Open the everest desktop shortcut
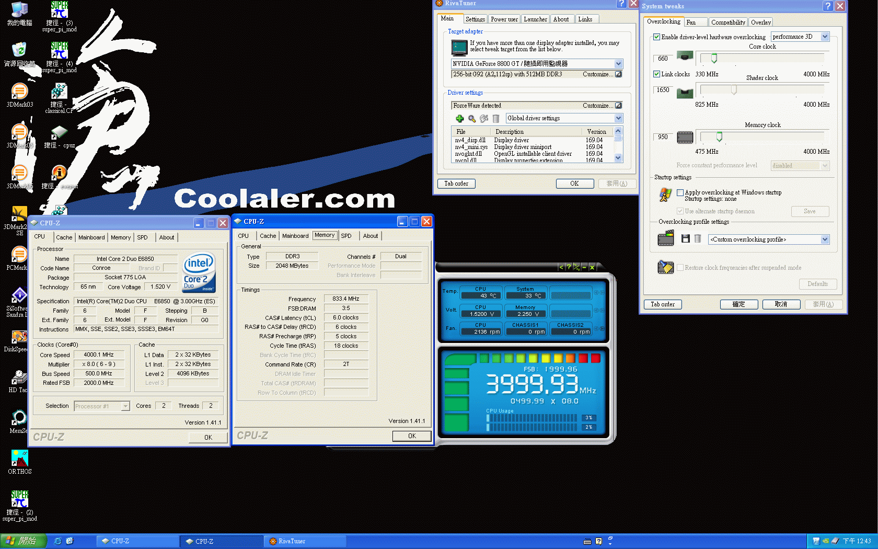878x549 pixels. pyautogui.click(x=59, y=177)
